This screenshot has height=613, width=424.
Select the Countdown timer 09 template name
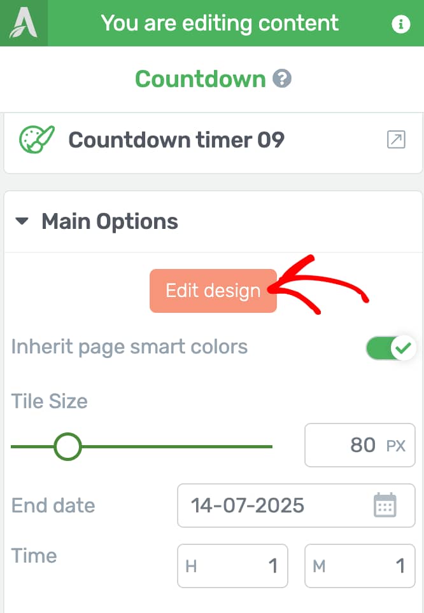[176, 140]
